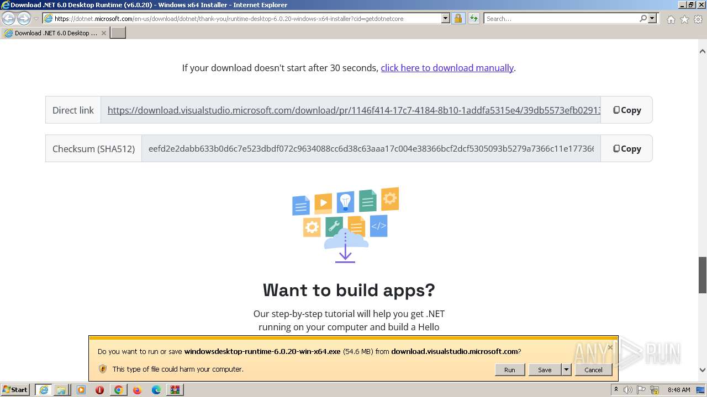The width and height of the screenshot is (707, 397).
Task: Run the windowsdesktop-runtime installer
Action: pos(510,369)
